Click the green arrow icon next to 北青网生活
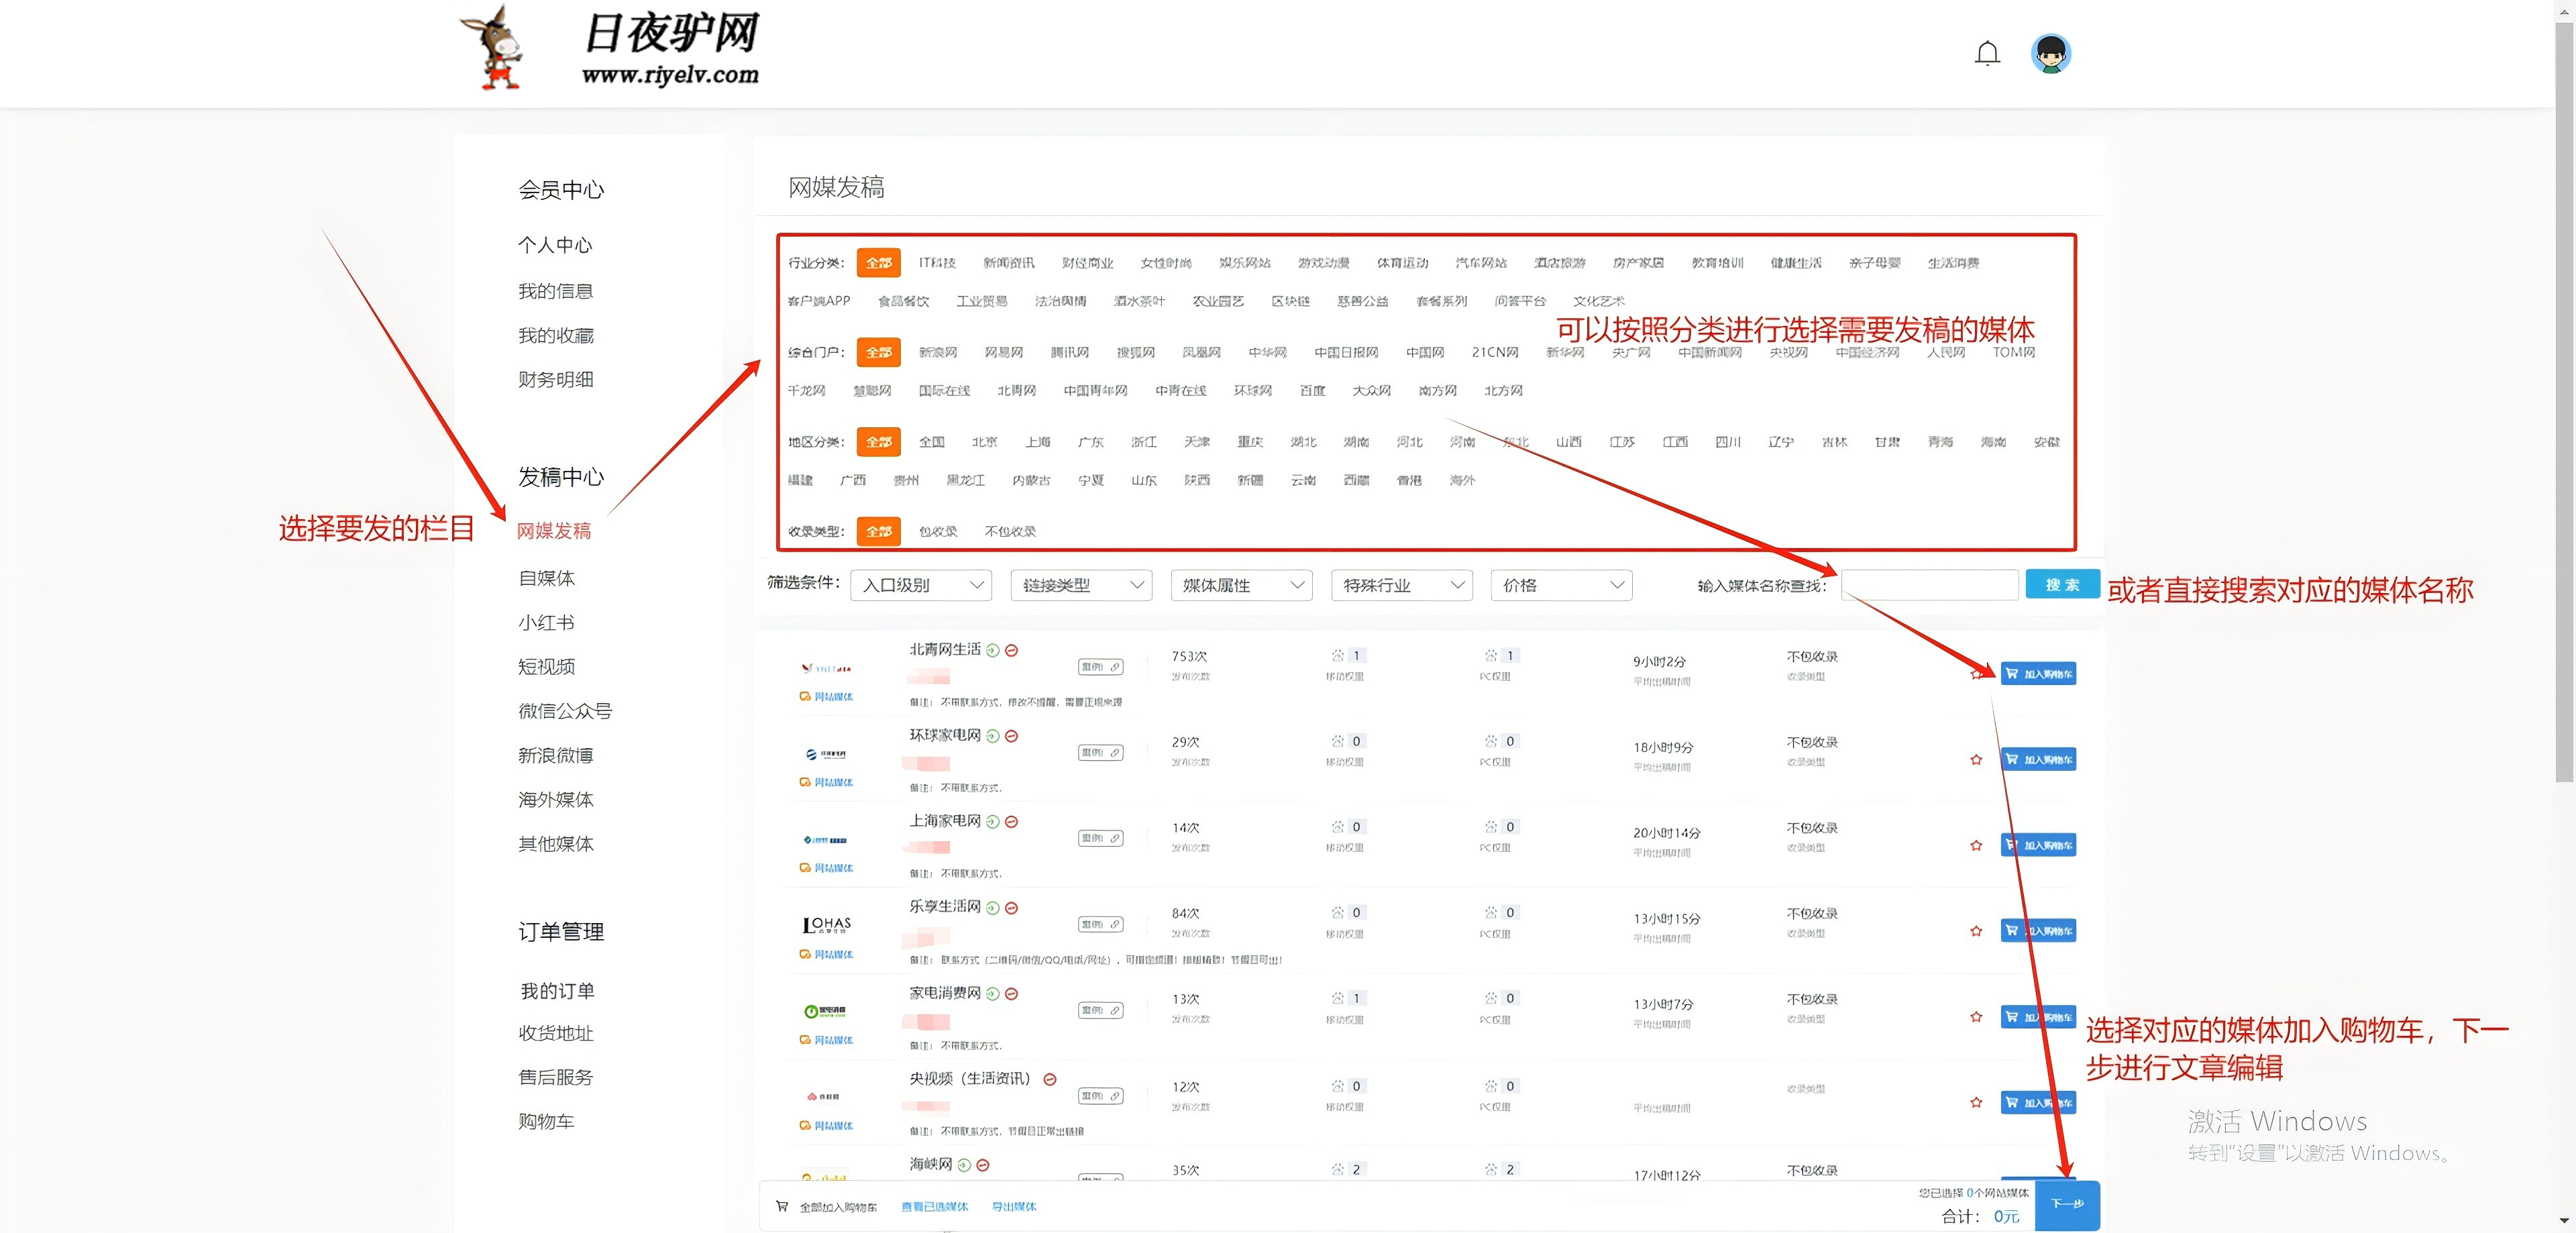 [993, 650]
